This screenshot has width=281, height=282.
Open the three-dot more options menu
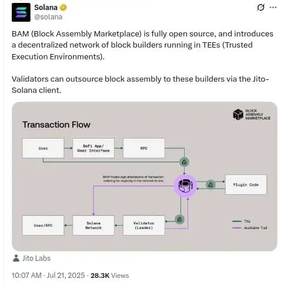coord(273,8)
